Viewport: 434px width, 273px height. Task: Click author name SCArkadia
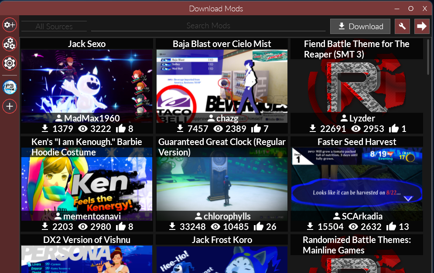coord(362,216)
